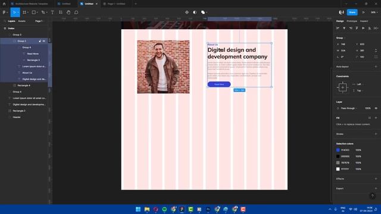
Task: Click the Use as mask icon
Action: point(195,12)
